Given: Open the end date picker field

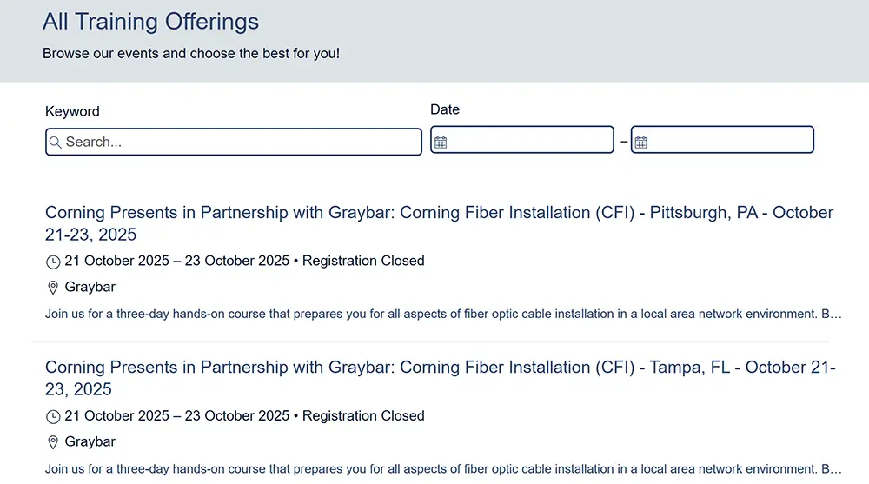Looking at the screenshot, I should 730,140.
